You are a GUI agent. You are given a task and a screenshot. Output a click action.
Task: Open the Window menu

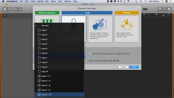point(68,1)
